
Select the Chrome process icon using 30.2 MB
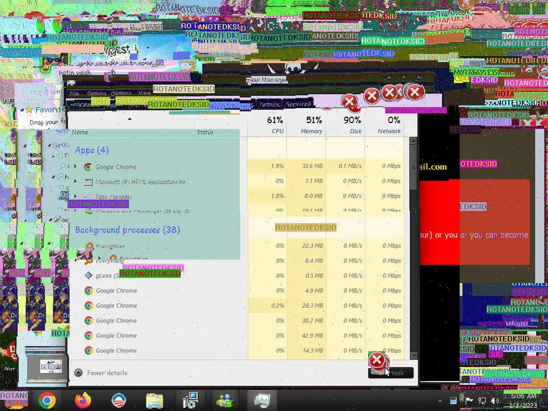(x=89, y=321)
